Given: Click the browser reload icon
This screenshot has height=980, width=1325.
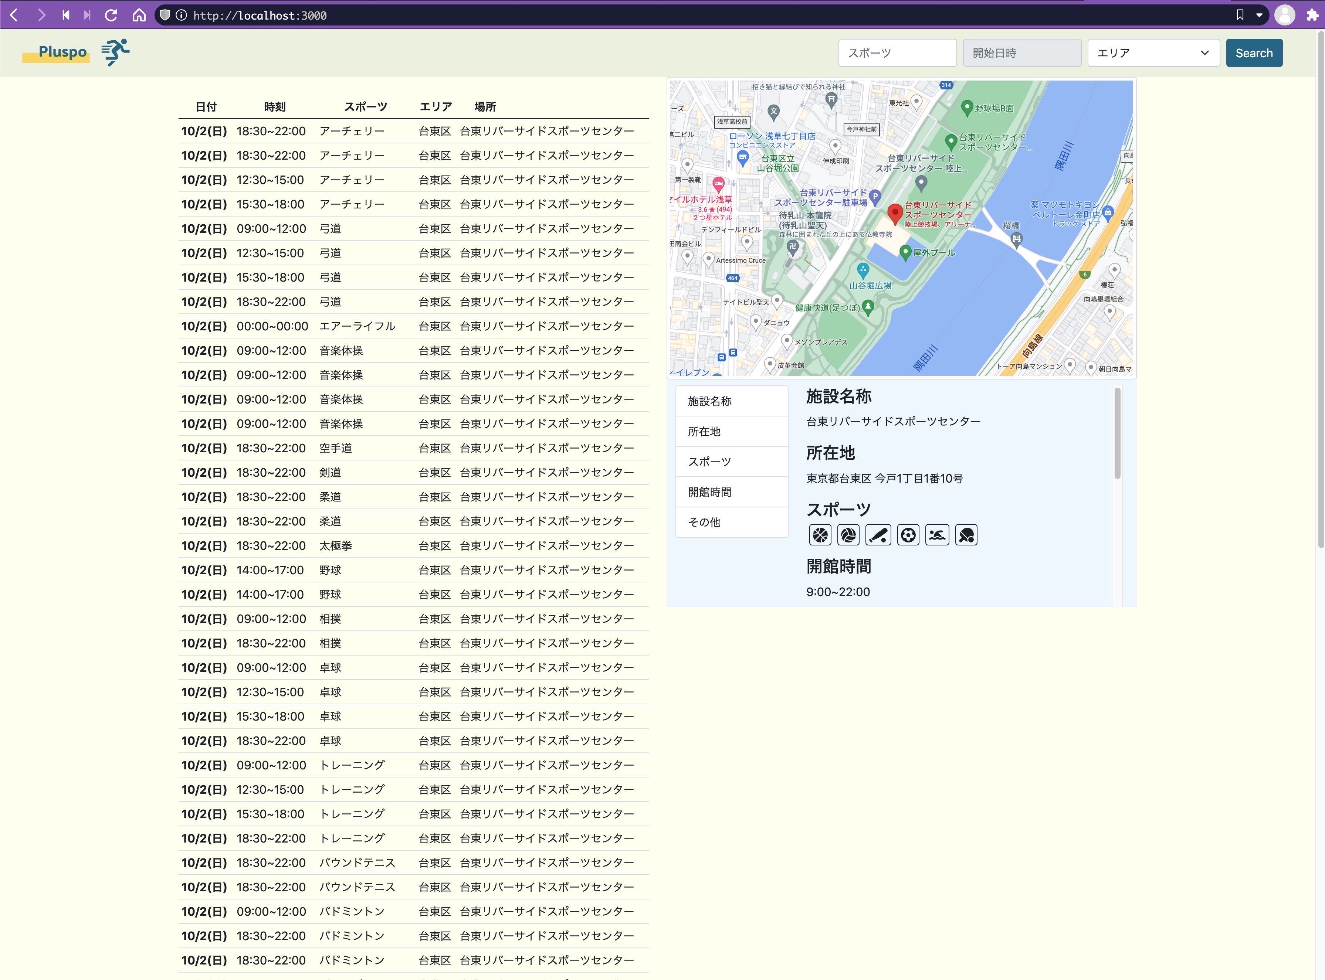Looking at the screenshot, I should (111, 16).
